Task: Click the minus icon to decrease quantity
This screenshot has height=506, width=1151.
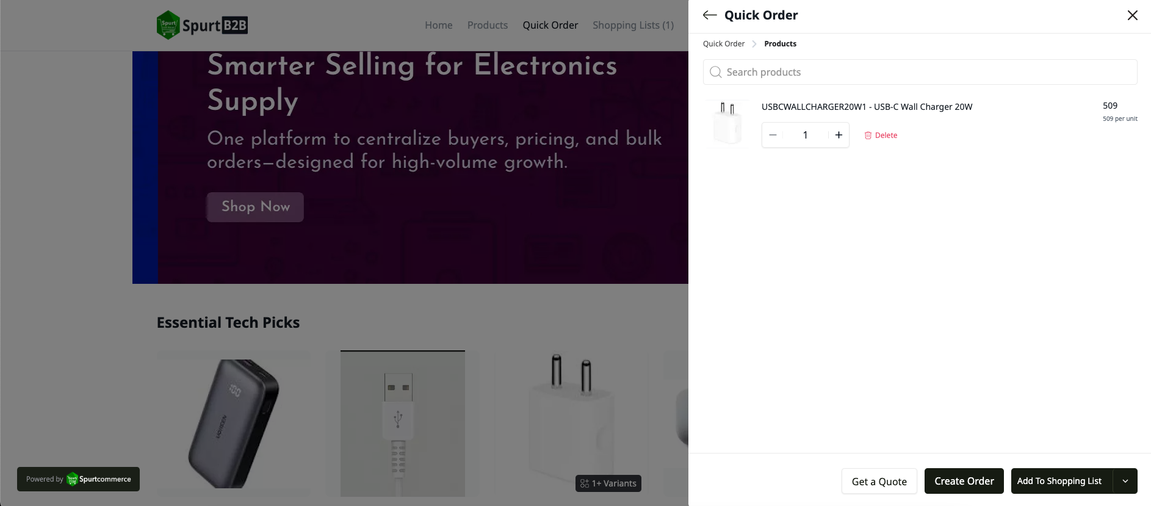Action: 773,135
